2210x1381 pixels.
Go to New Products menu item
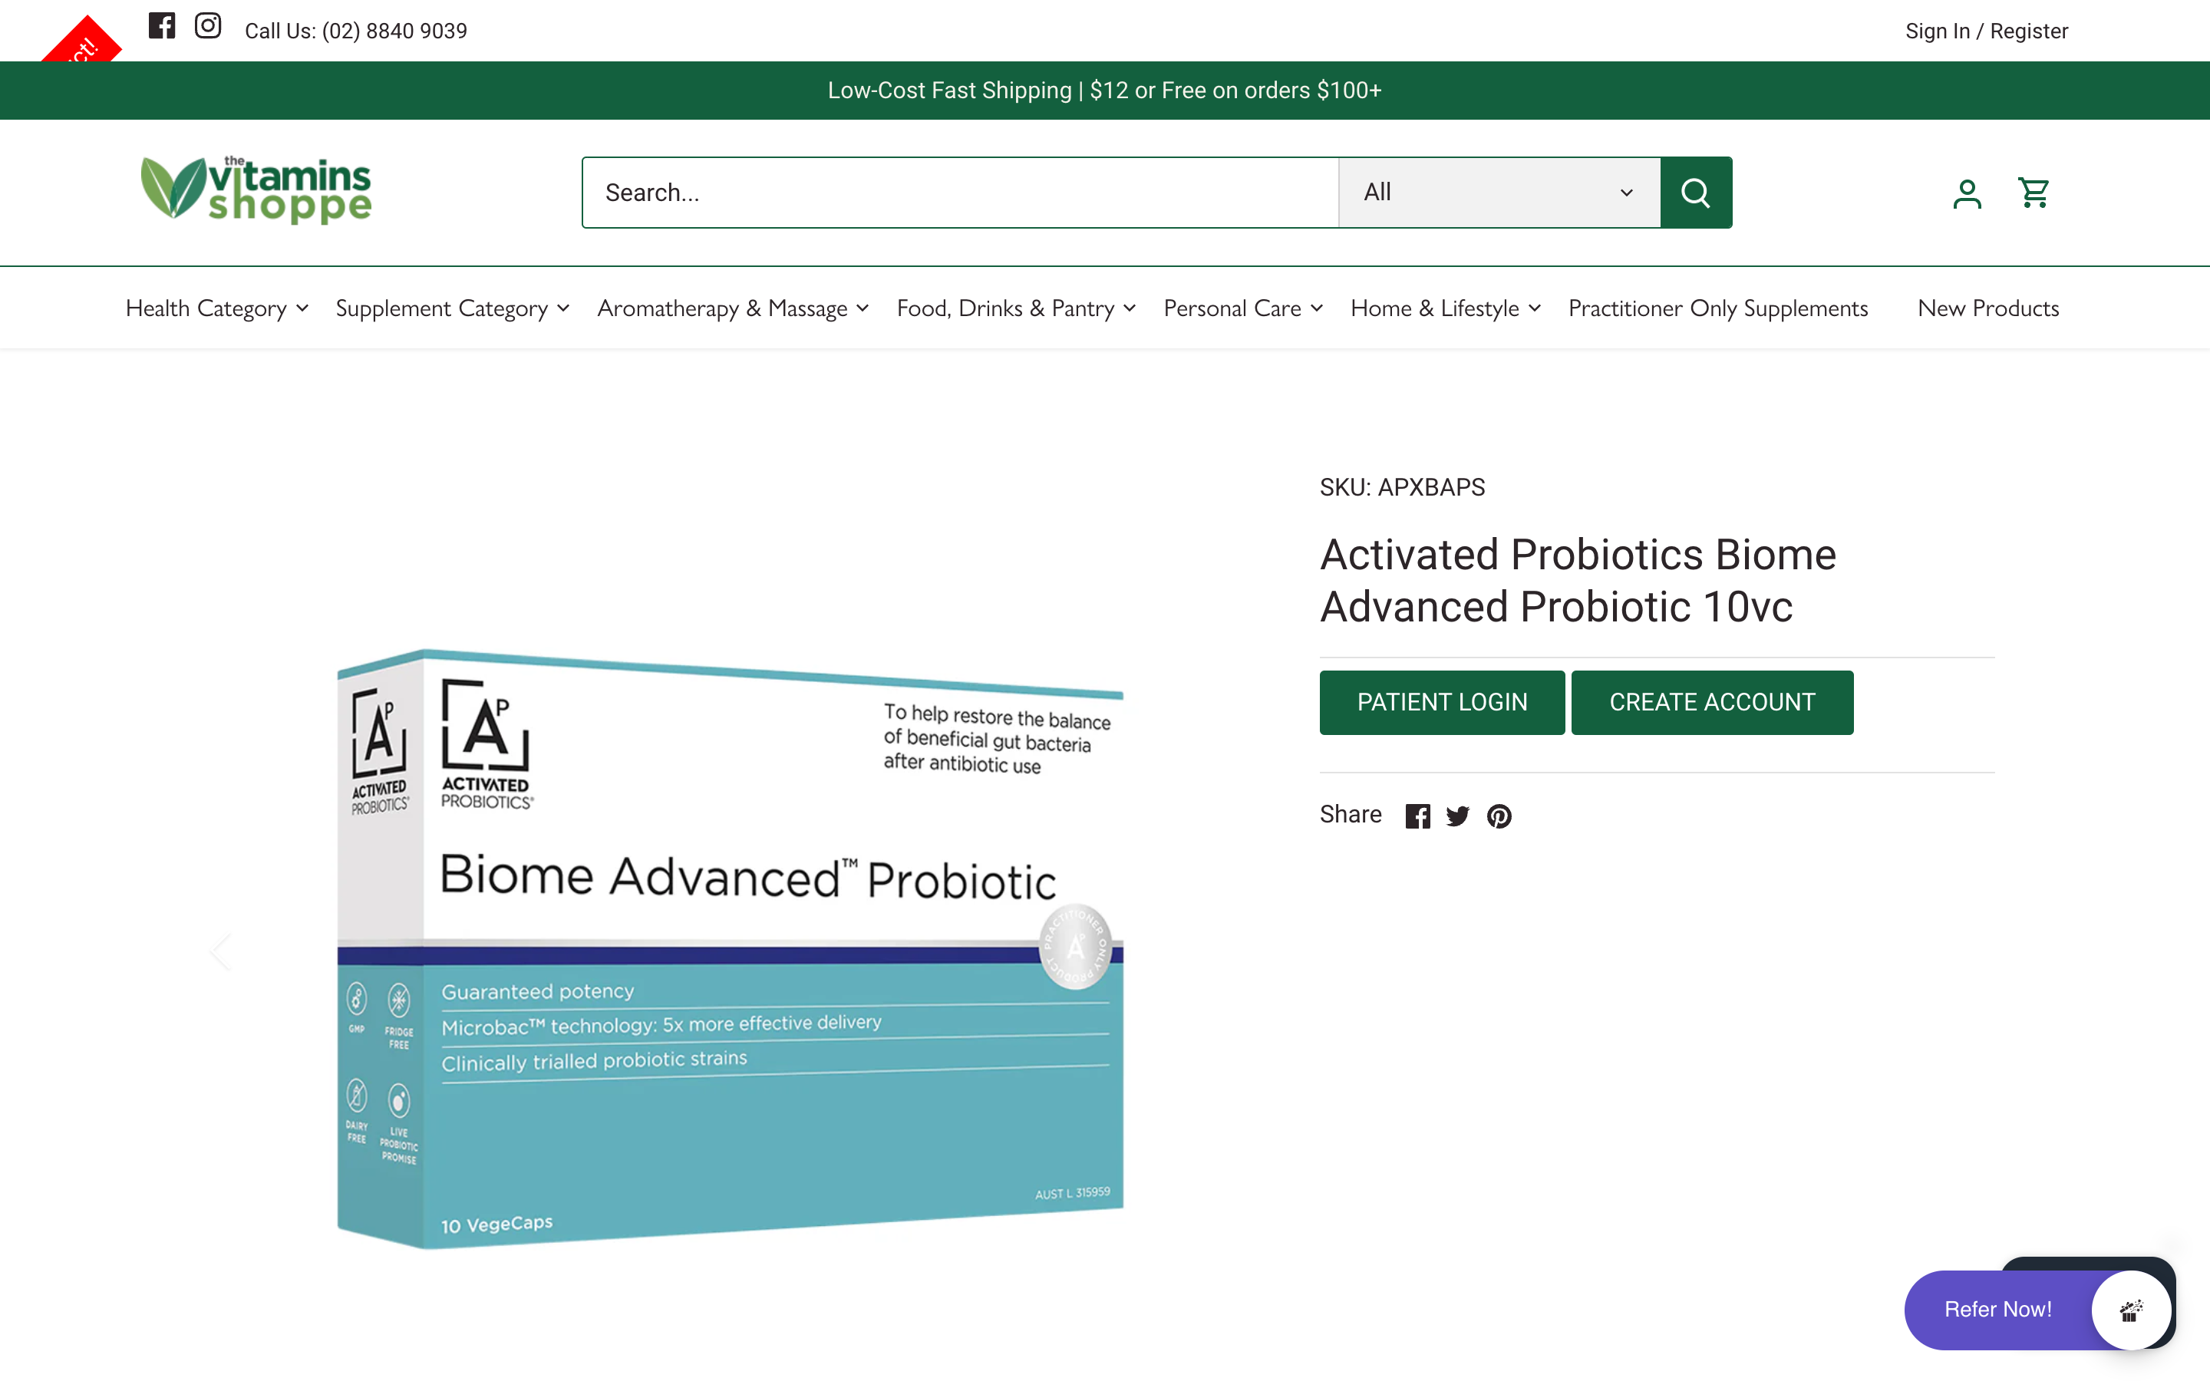[1988, 308]
